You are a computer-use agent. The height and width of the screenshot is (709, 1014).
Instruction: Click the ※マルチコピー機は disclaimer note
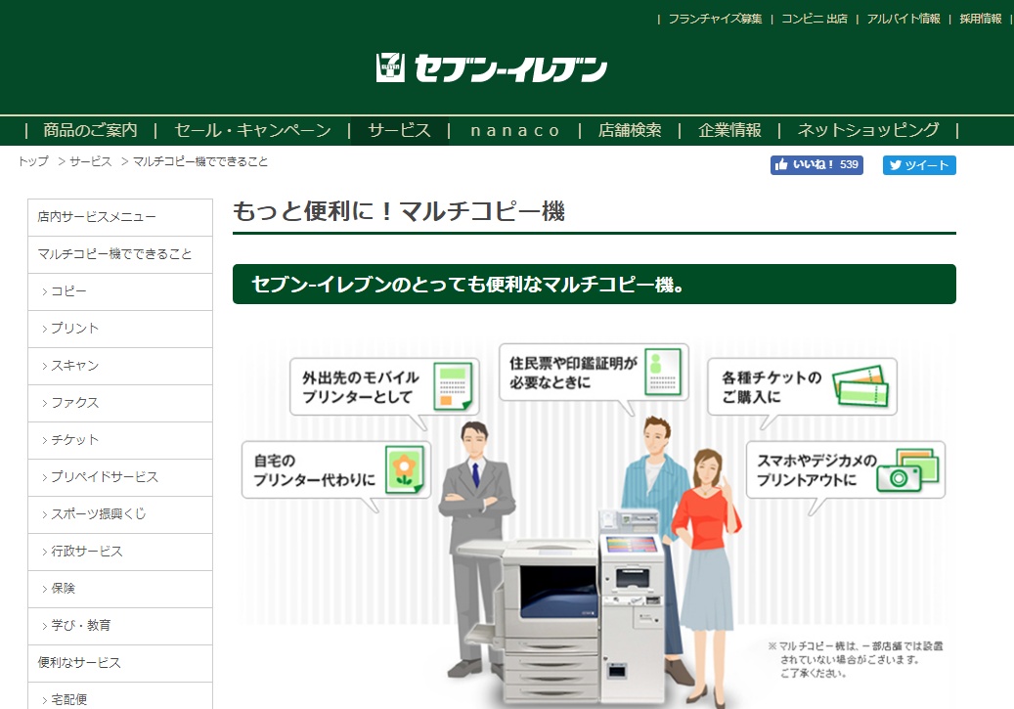[855, 659]
